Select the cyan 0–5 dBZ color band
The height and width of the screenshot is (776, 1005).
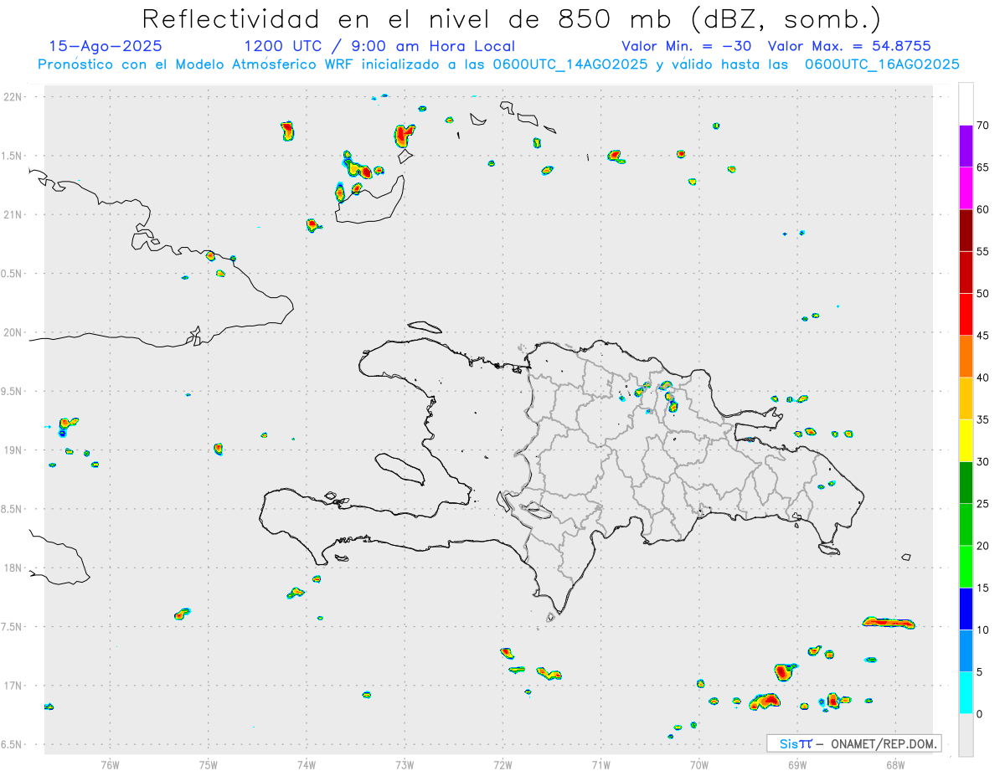(x=966, y=693)
